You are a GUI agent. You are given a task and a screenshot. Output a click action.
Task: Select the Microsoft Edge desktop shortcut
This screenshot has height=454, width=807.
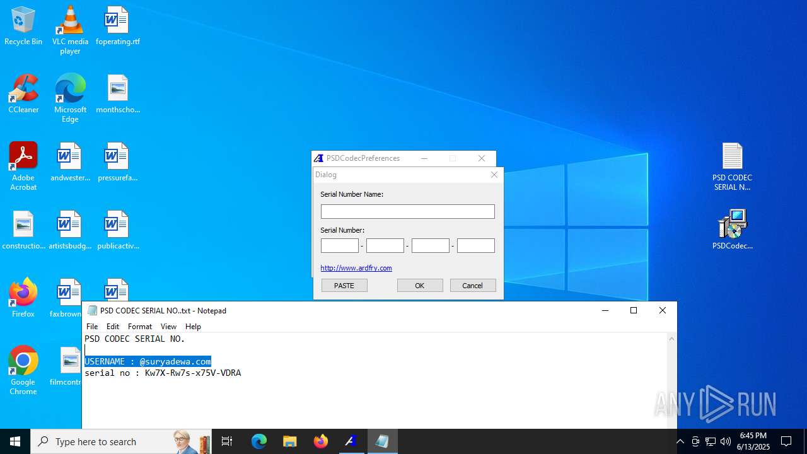pos(70,98)
